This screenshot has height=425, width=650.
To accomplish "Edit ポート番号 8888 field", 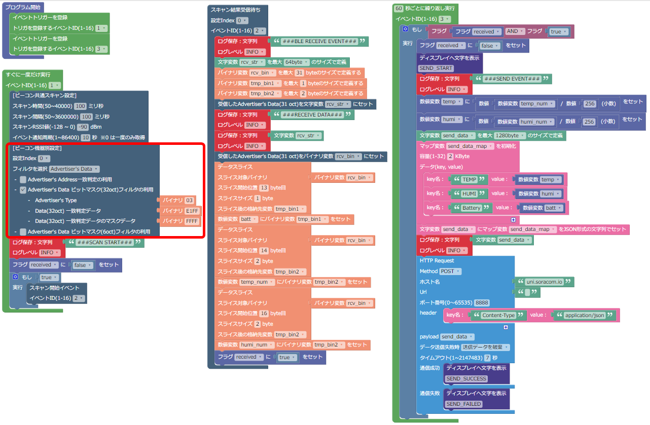I will click(482, 302).
